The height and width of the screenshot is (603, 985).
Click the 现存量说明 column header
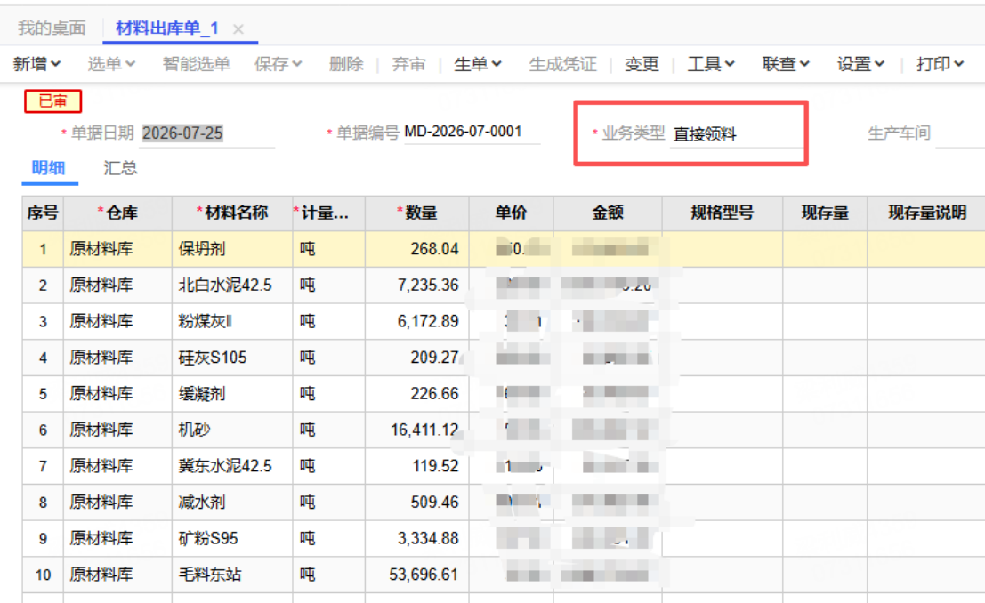[x=926, y=213]
